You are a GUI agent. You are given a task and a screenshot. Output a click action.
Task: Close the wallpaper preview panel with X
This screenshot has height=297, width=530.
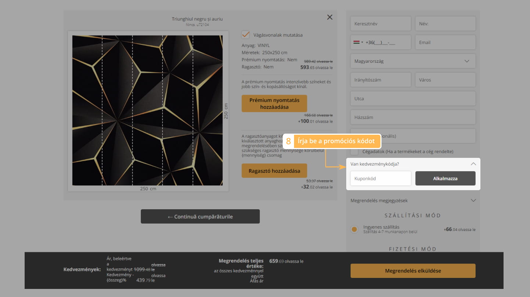(330, 17)
